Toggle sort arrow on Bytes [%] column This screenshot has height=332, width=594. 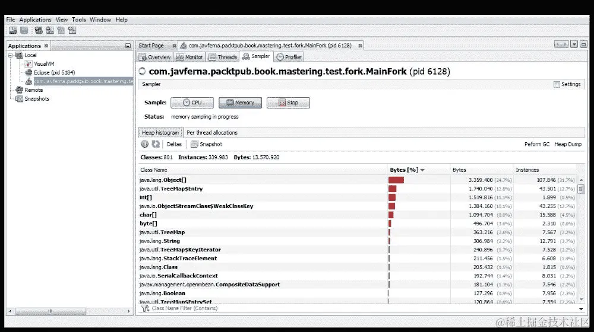pos(422,170)
